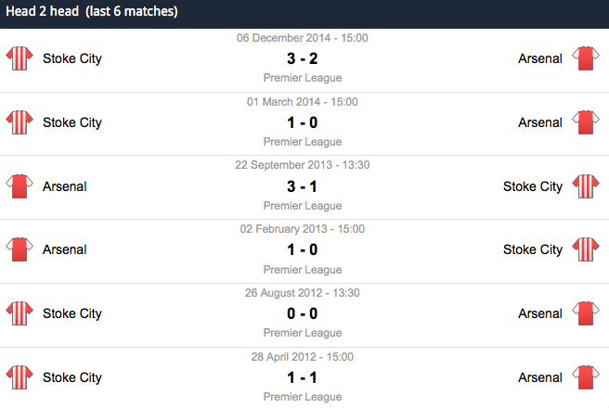Click Premier League label under 02 February 2013
The image size is (609, 408).
coord(303,270)
